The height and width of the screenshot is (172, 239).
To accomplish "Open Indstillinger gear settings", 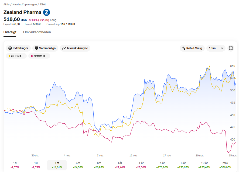I will (x=18, y=48).
